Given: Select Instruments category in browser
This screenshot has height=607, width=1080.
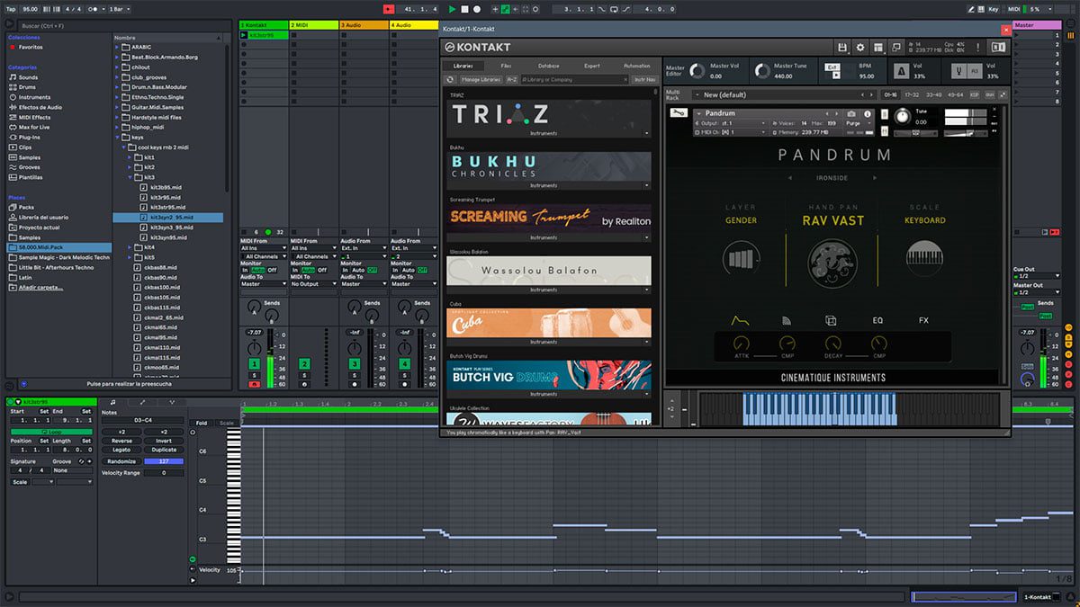Looking at the screenshot, I should coord(34,97).
